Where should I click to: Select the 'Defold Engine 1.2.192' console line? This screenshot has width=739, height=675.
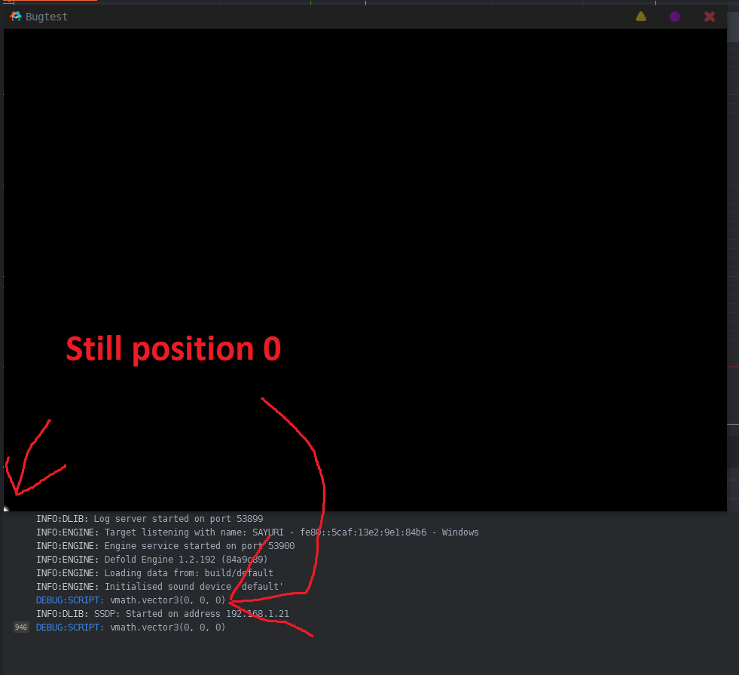tap(151, 560)
